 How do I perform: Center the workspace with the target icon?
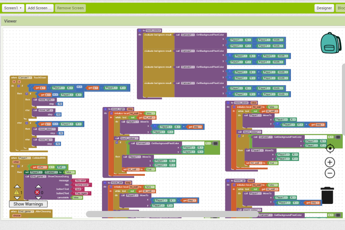click(330, 148)
